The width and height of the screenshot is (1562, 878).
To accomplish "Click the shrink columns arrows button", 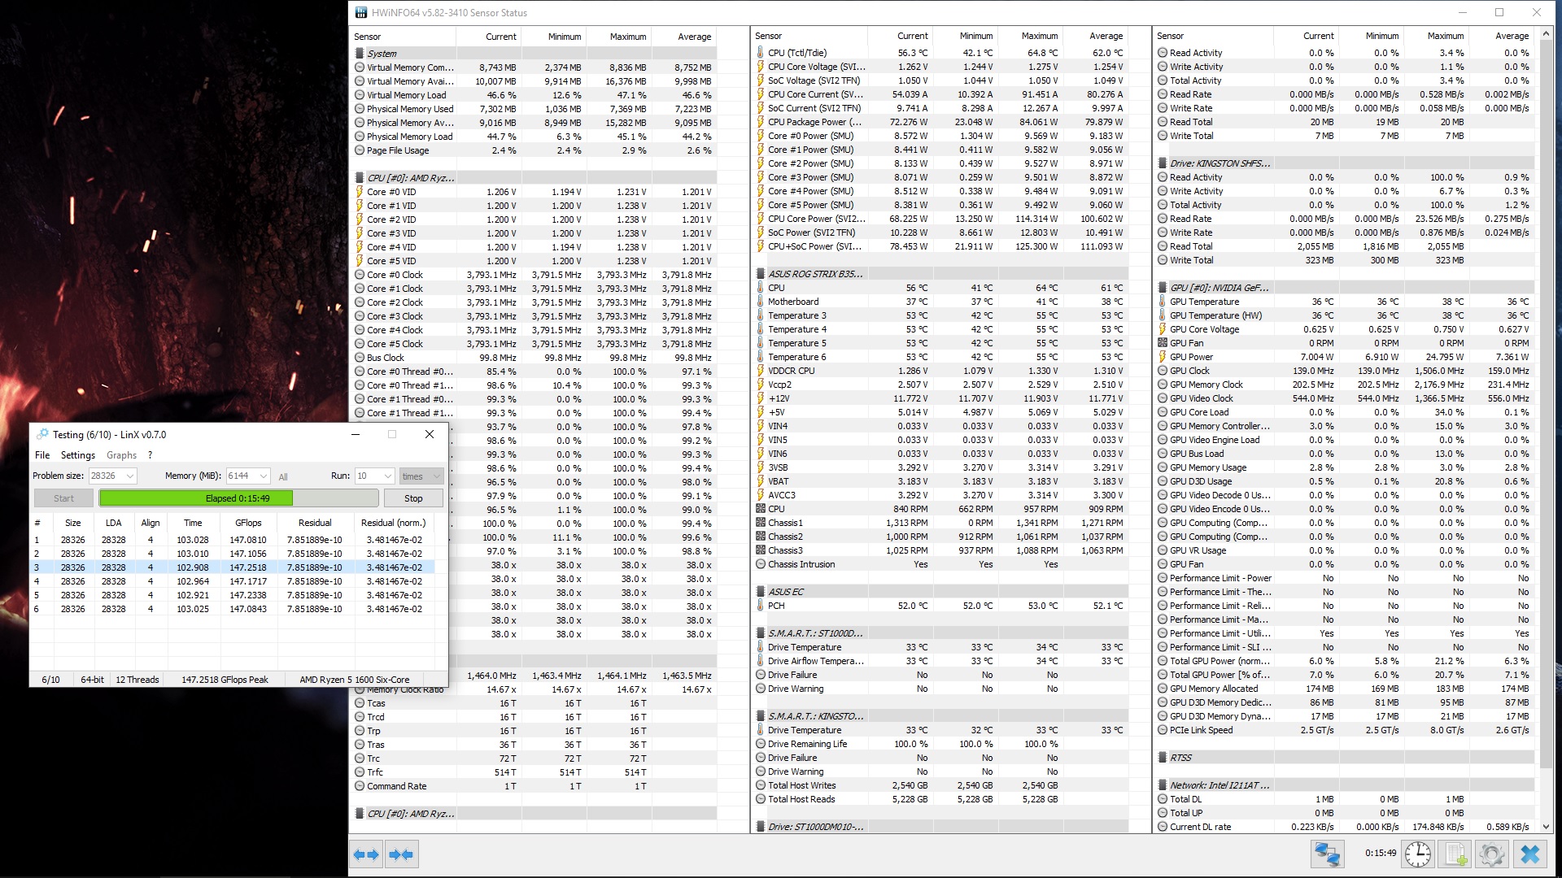I will point(401,854).
